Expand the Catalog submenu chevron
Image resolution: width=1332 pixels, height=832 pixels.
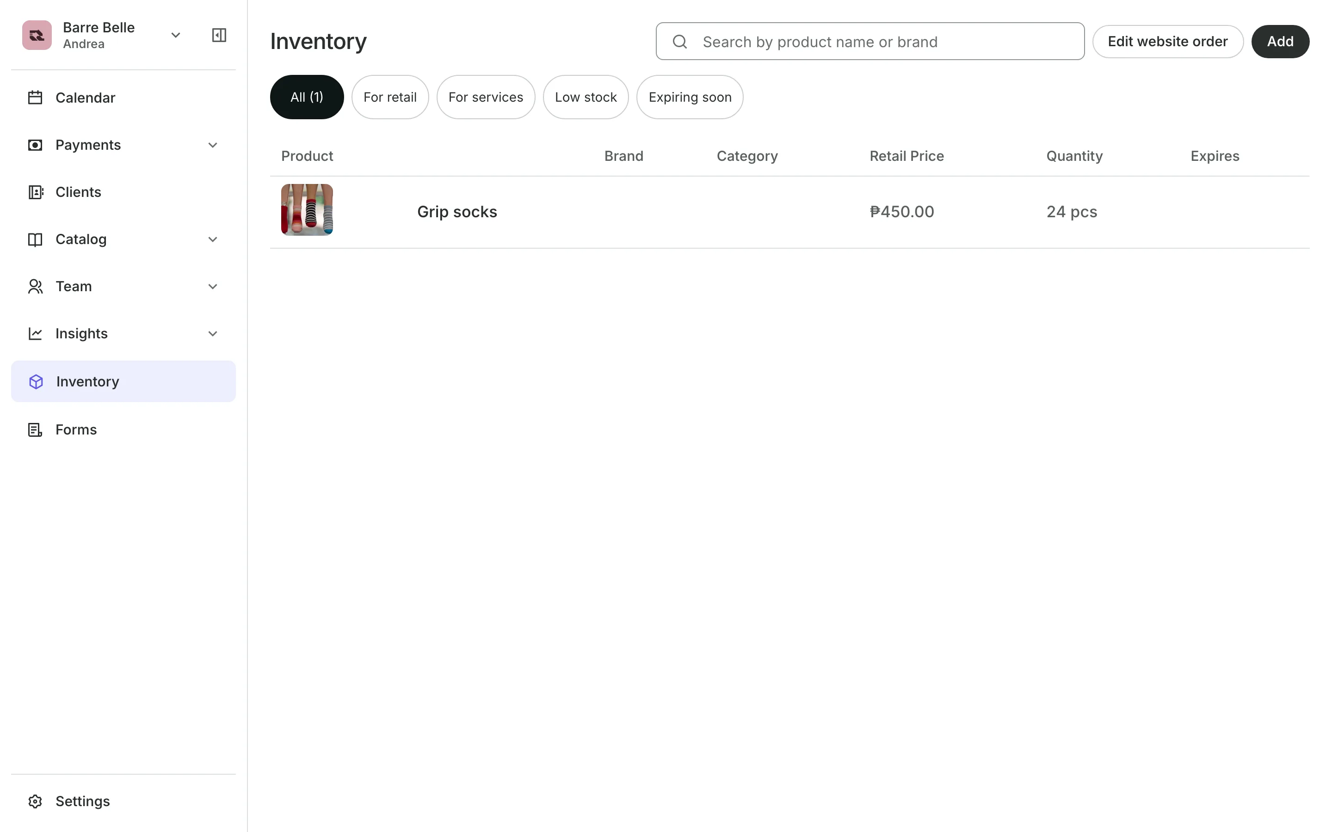212,239
